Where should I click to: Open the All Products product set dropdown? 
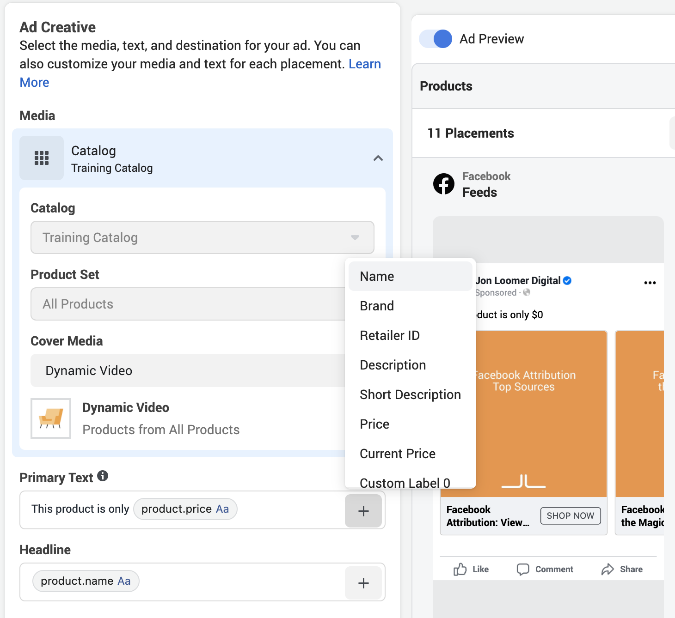tap(188, 304)
